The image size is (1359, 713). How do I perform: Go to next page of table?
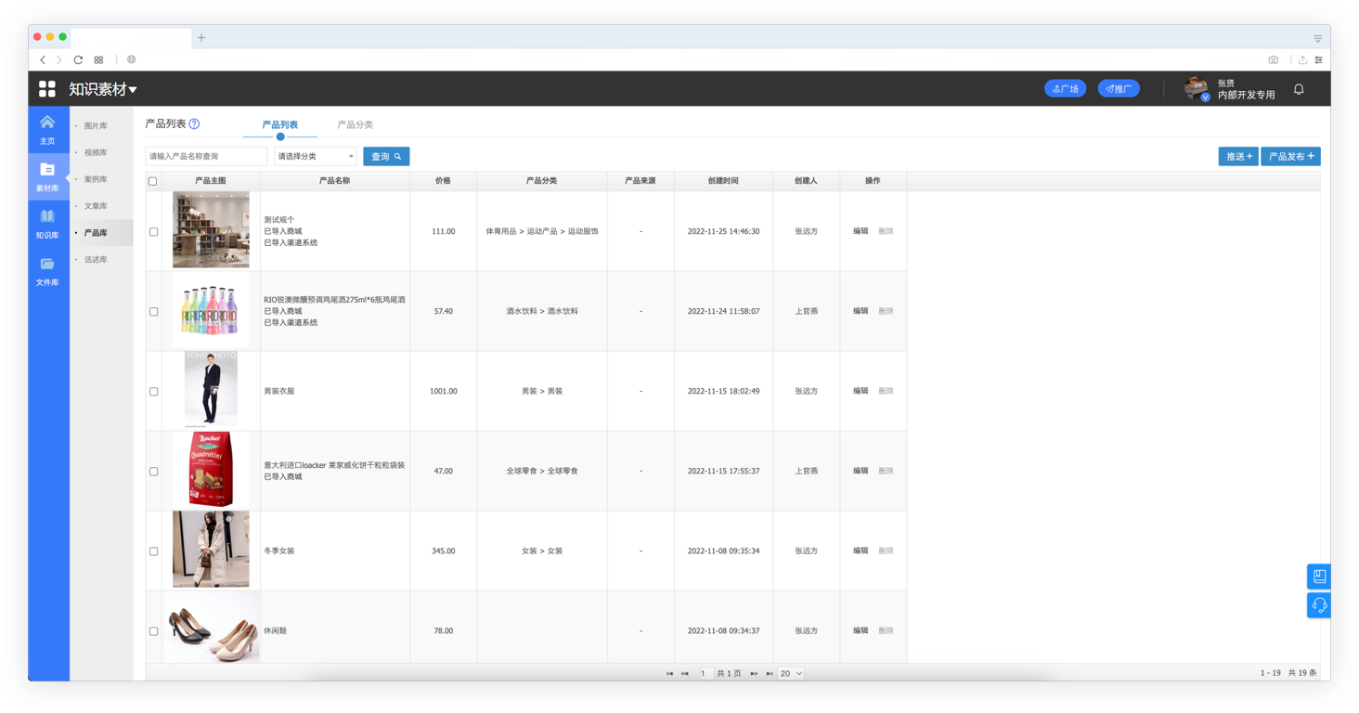point(754,674)
